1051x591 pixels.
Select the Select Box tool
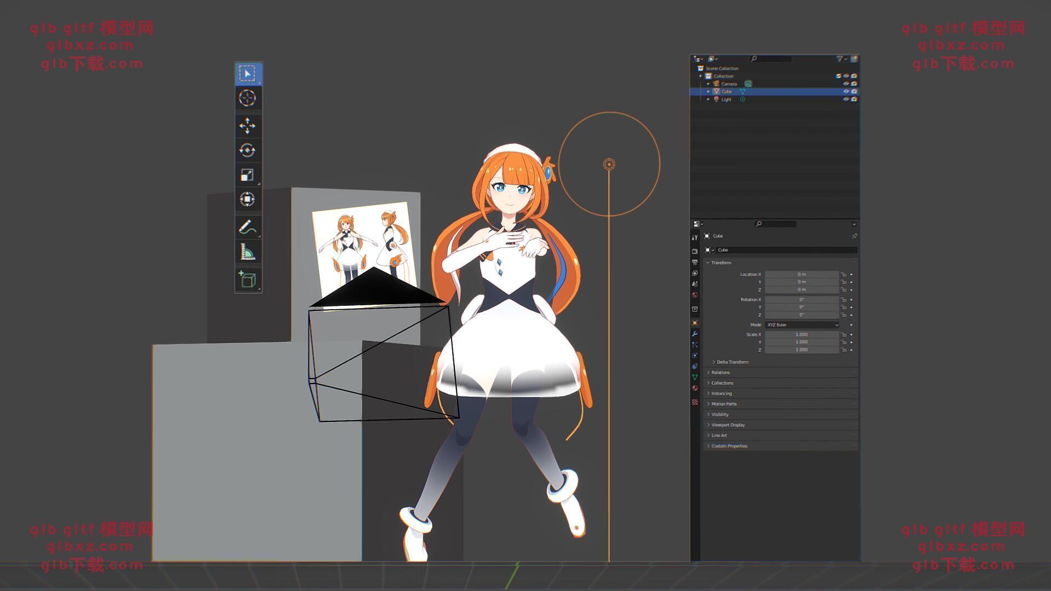pyautogui.click(x=247, y=74)
